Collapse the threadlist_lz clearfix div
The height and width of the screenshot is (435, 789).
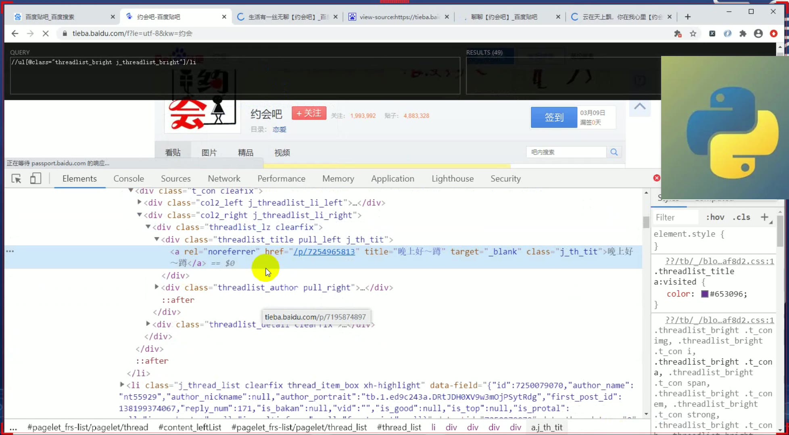(148, 227)
